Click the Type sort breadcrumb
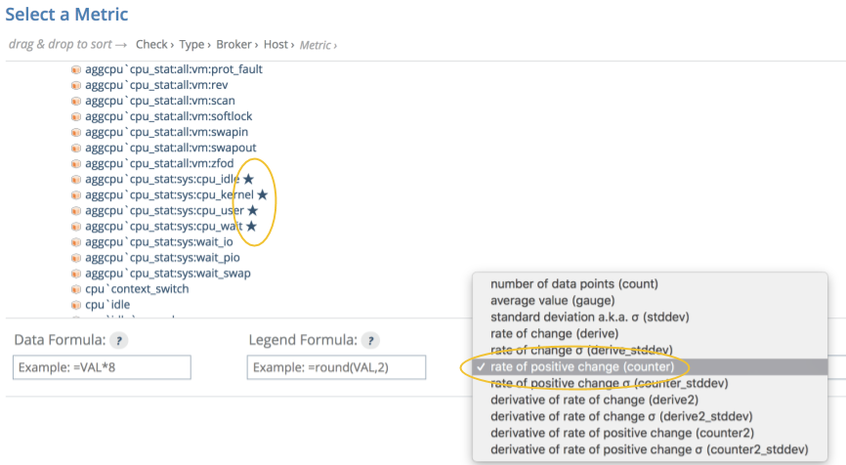Screen dimensions: 846x465 191,44
